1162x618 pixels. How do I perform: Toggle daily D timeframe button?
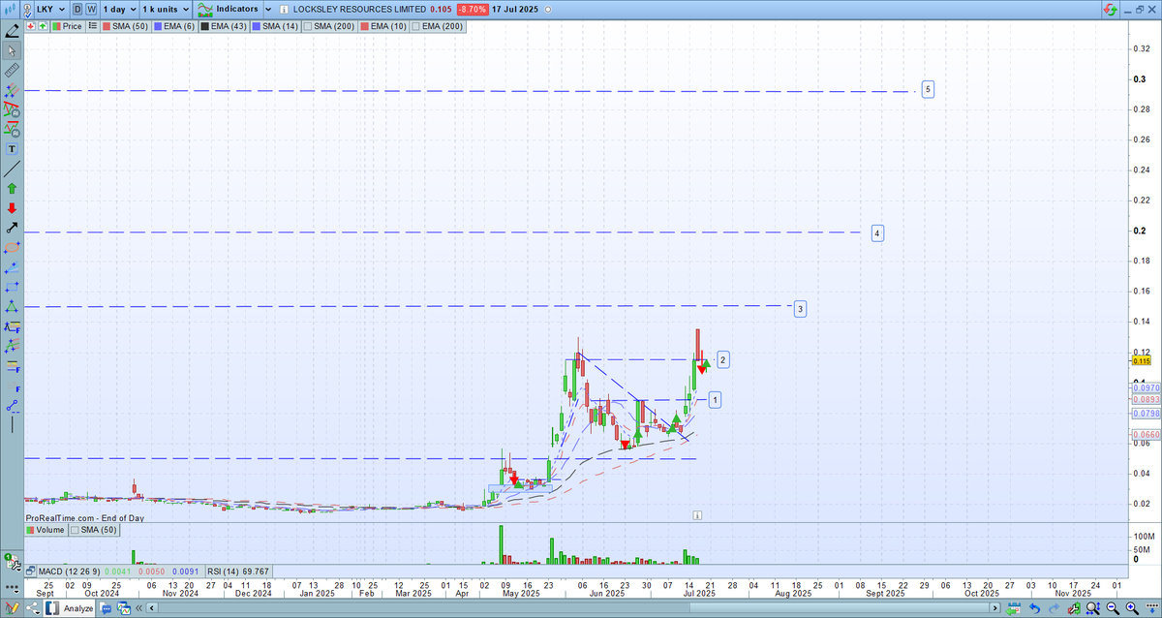pos(77,9)
